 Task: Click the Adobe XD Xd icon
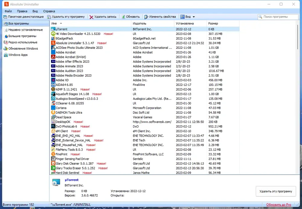pyautogui.click(x=53, y=80)
